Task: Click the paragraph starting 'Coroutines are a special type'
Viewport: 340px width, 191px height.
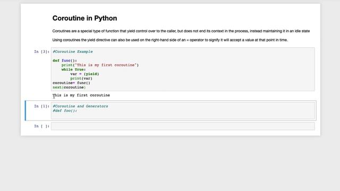Action: click(181, 31)
